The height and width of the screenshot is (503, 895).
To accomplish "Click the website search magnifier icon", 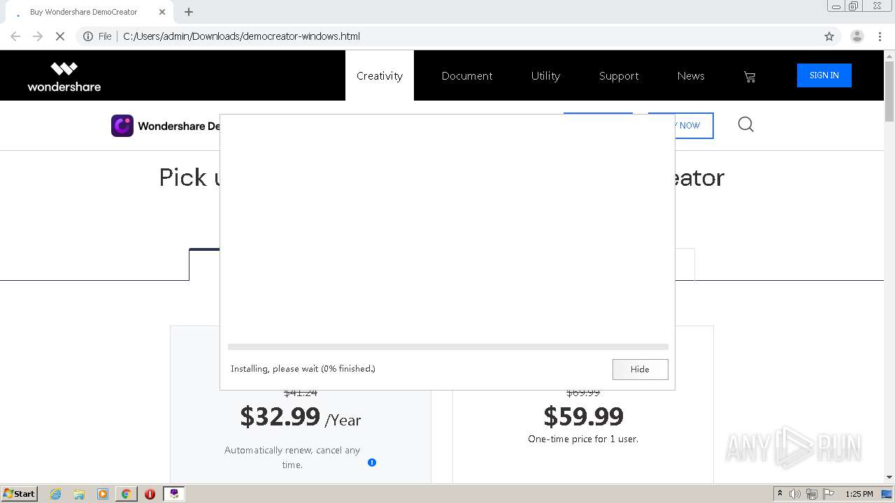I will [746, 125].
